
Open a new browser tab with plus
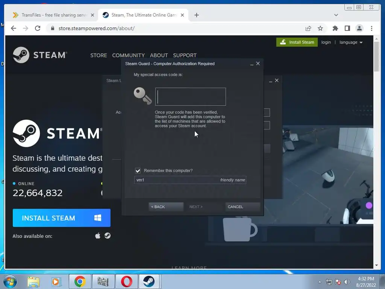196,15
